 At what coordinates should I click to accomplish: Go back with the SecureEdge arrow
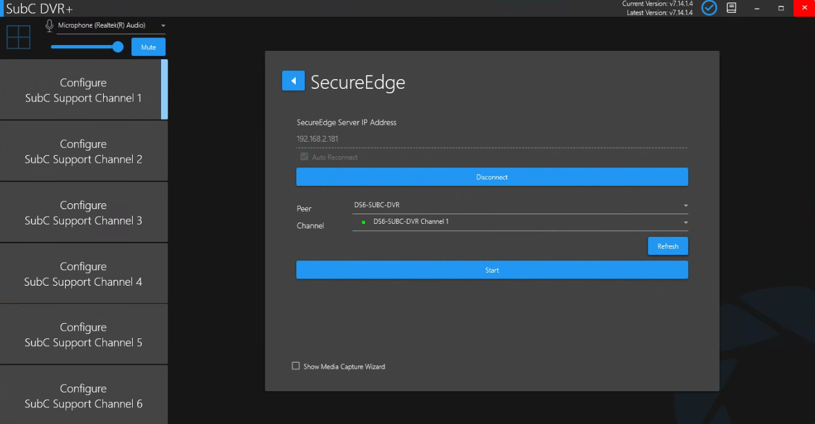pyautogui.click(x=293, y=80)
